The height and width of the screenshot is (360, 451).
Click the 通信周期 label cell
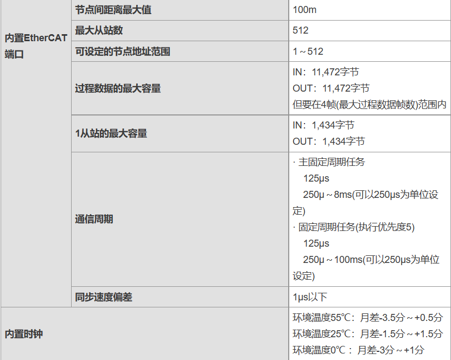click(x=94, y=220)
